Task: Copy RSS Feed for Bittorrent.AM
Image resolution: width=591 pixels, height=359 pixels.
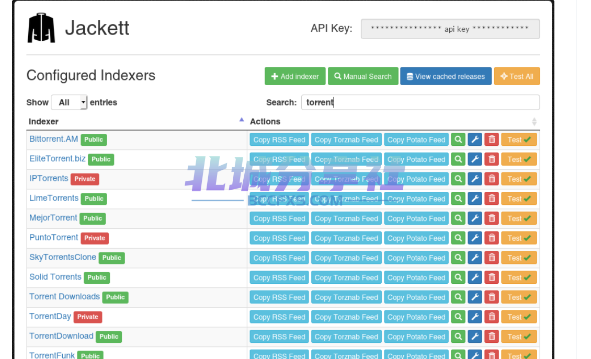Action: click(x=279, y=140)
